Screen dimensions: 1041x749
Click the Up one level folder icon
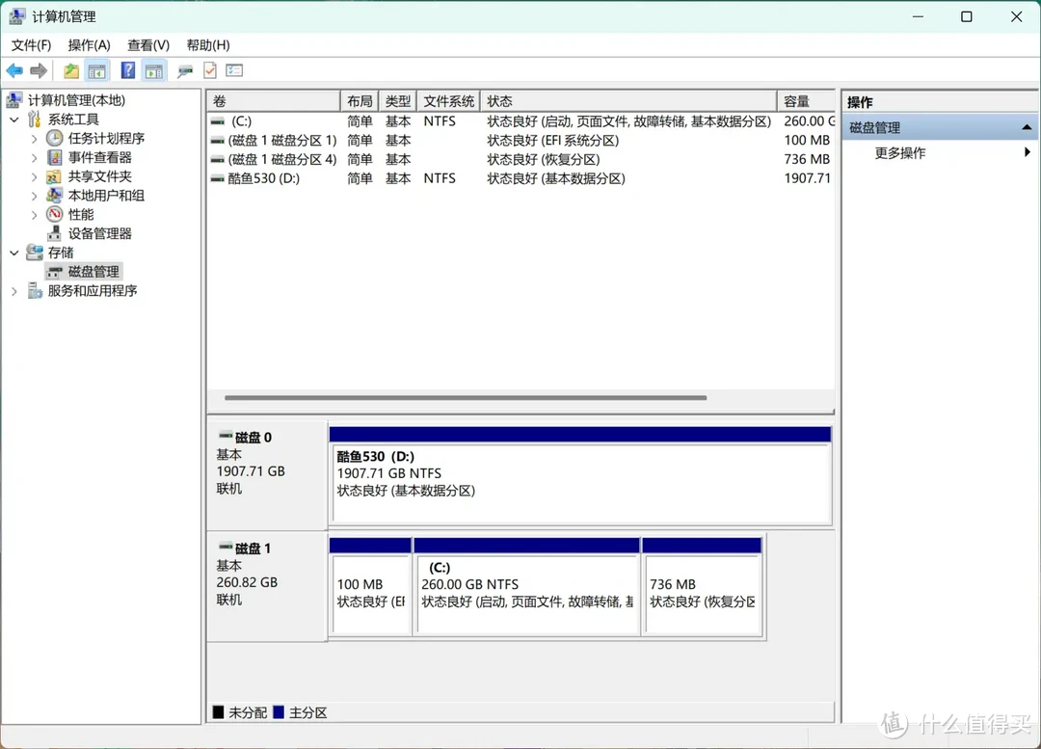[x=71, y=70]
